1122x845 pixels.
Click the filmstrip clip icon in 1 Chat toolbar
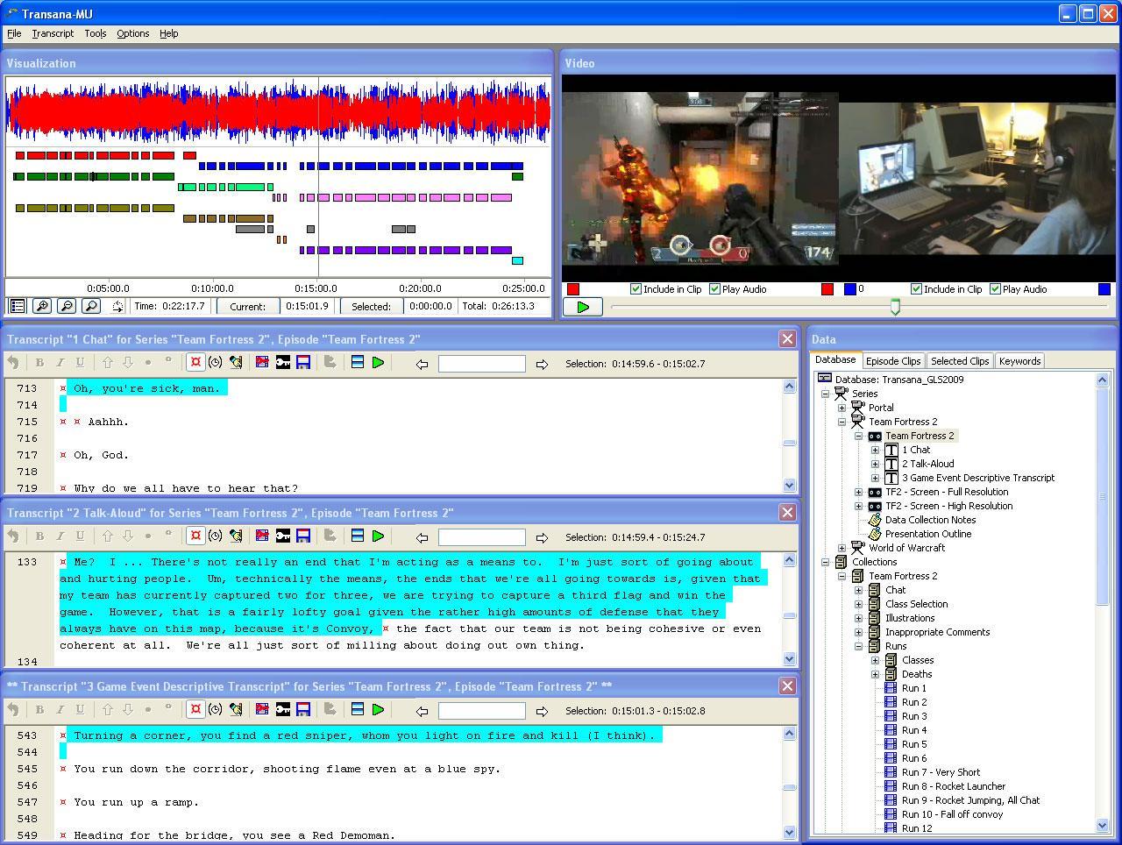pos(262,362)
